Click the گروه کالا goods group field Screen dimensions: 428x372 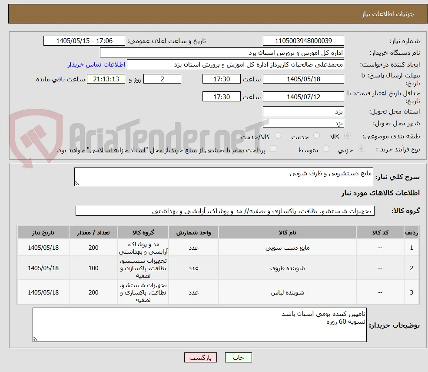point(225,211)
